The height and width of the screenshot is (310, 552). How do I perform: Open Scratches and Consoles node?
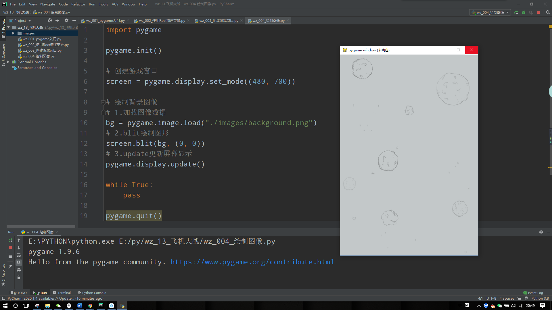[37, 68]
